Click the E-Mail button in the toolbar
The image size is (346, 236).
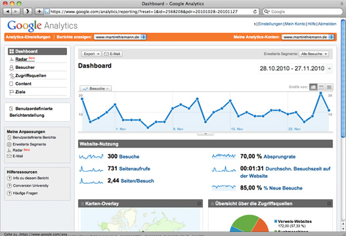click(112, 54)
